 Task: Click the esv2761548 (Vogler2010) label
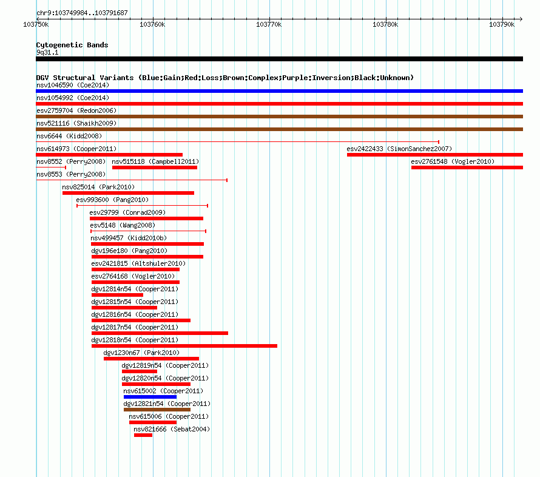[x=453, y=161]
